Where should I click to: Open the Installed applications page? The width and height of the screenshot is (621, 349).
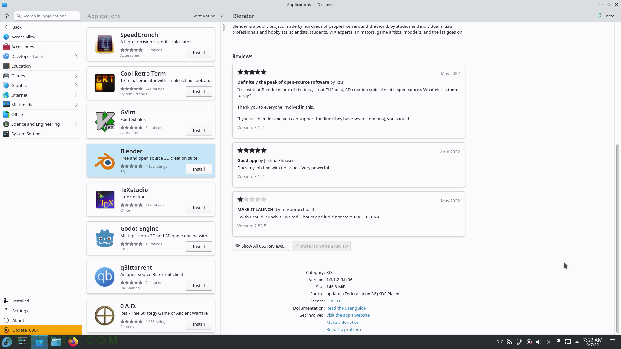41,301
